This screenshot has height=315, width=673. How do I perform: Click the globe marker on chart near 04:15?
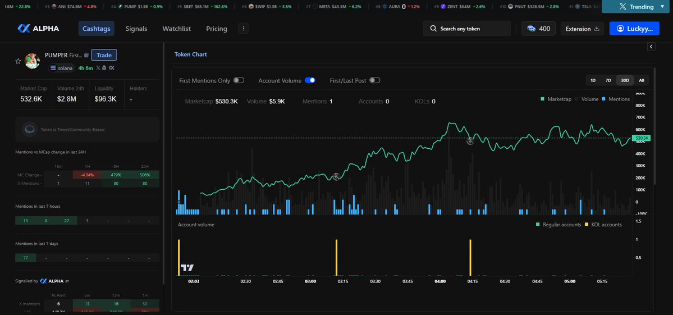[470, 140]
